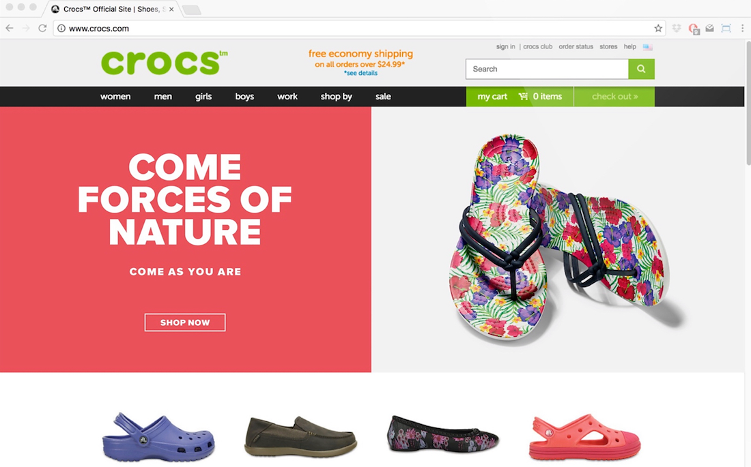Bookmark page with the star icon
The height and width of the screenshot is (467, 751).
(658, 28)
